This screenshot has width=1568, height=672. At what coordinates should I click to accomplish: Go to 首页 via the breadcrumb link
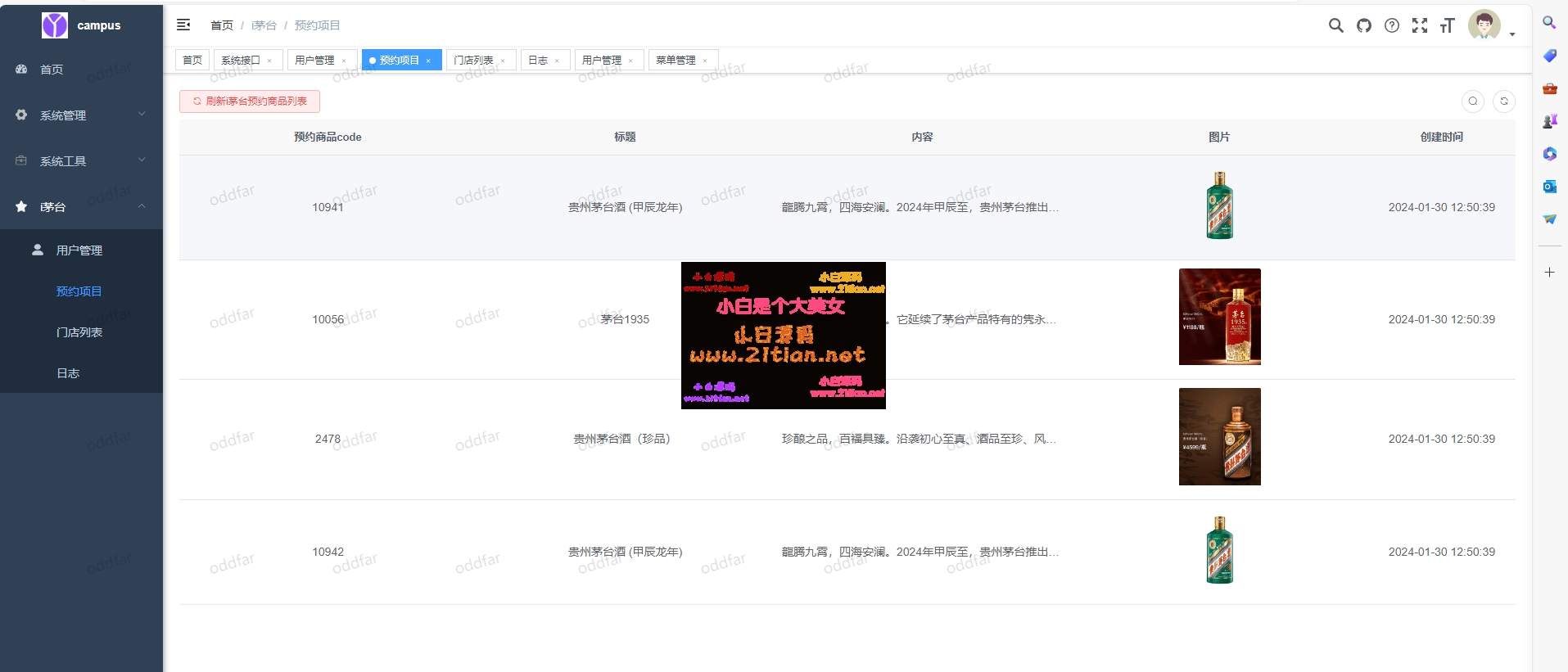tap(222, 25)
